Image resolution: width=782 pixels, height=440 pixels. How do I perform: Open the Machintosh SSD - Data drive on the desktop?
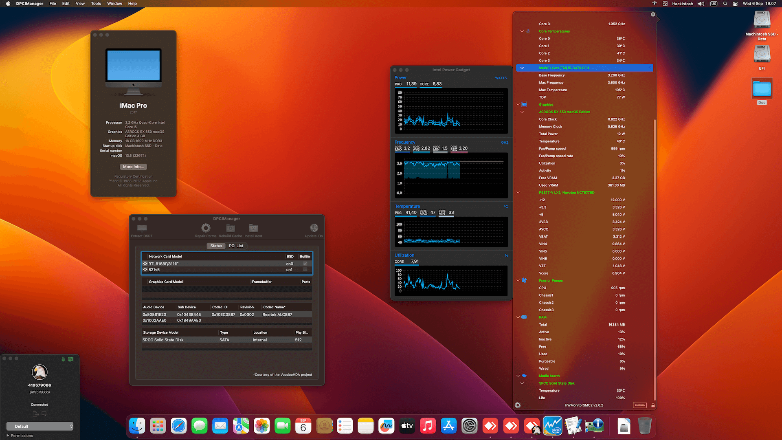coord(762,20)
